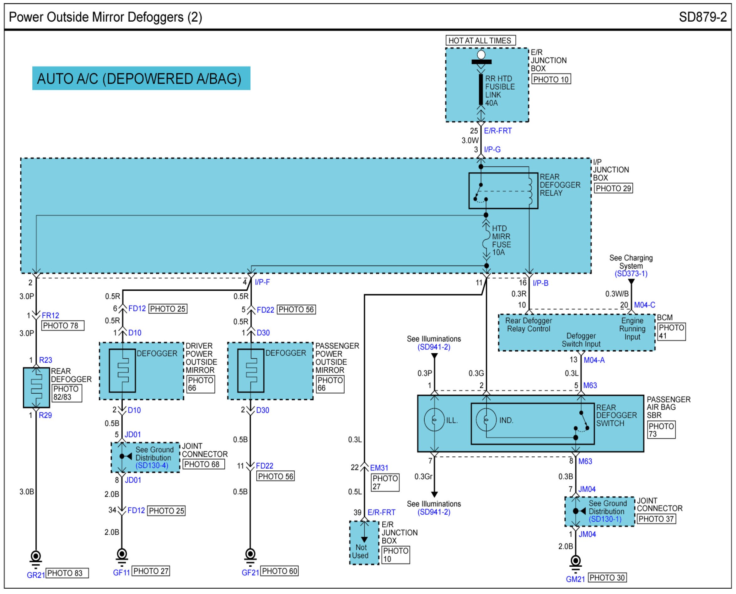The height and width of the screenshot is (594, 736).
Task: Click the HTD MIRR 10A fuse symbol
Action: [x=486, y=239]
